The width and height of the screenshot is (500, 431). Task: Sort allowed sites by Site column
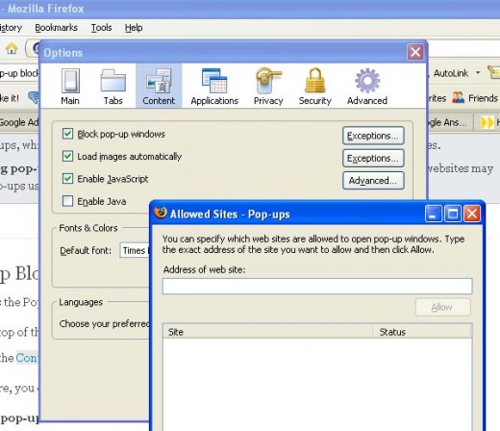tap(267, 332)
